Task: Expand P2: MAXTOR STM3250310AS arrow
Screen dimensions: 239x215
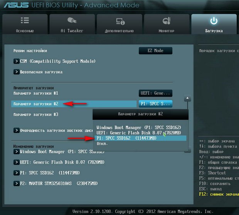Action: point(17,183)
